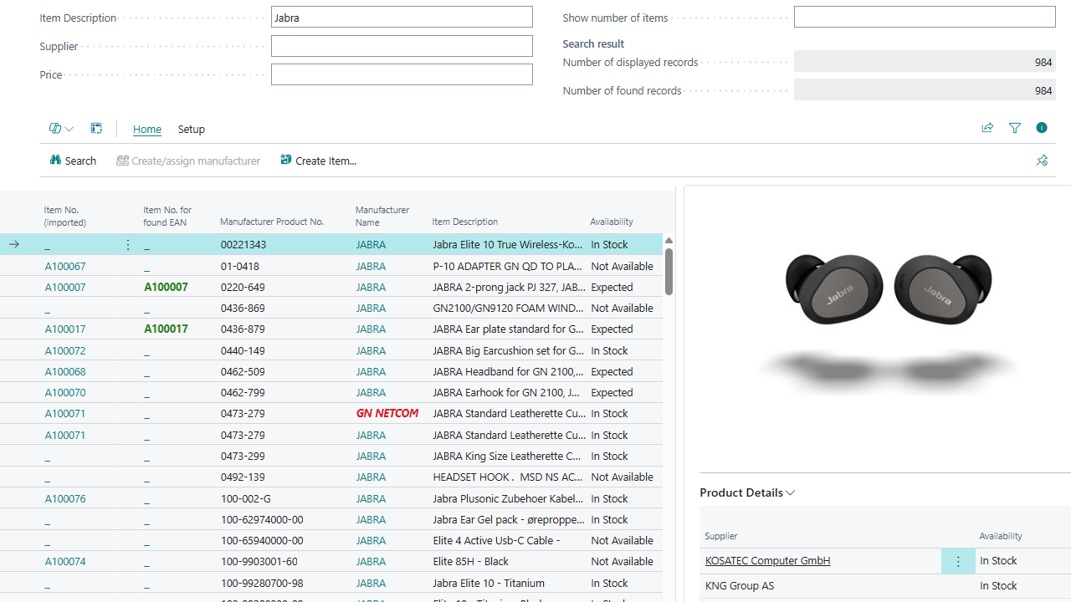The height and width of the screenshot is (602, 1071).
Task: Open found EAN item A100017 bold link
Action: tap(166, 329)
